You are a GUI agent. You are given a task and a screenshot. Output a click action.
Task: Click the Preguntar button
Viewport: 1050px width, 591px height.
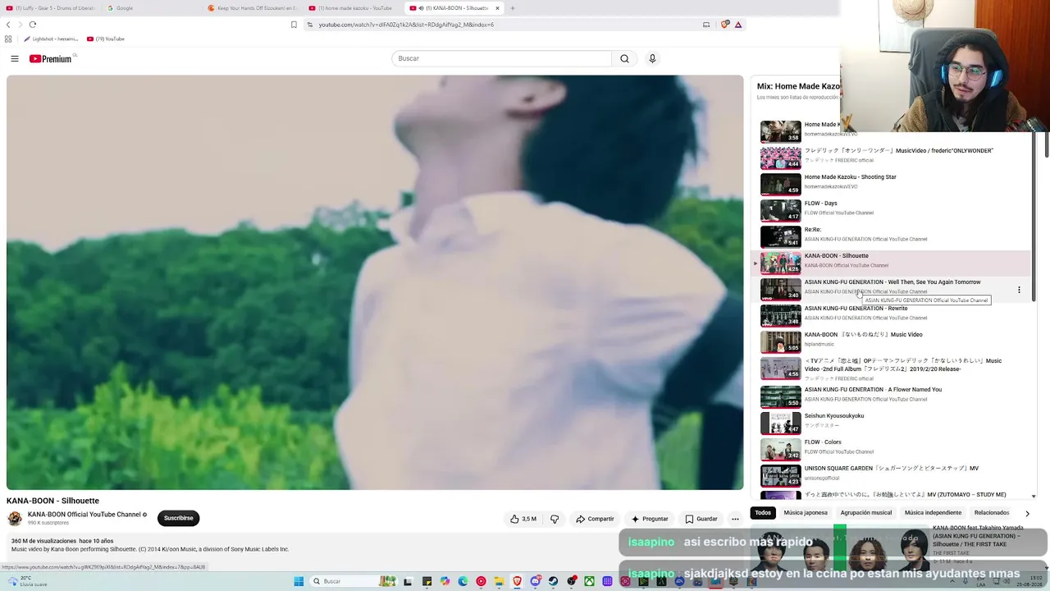tap(650, 519)
